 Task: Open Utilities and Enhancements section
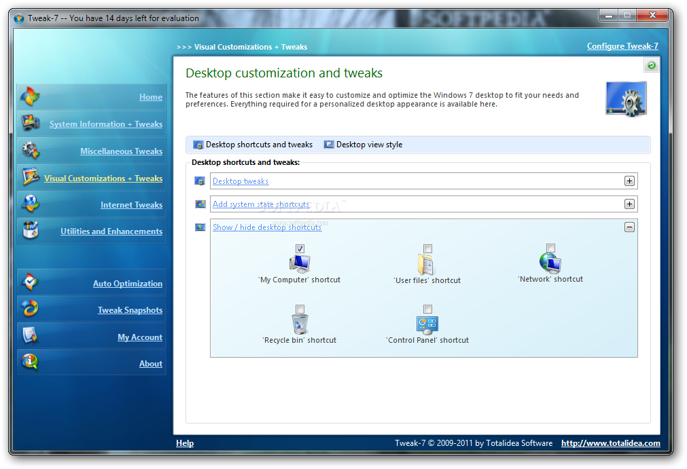pos(111,231)
